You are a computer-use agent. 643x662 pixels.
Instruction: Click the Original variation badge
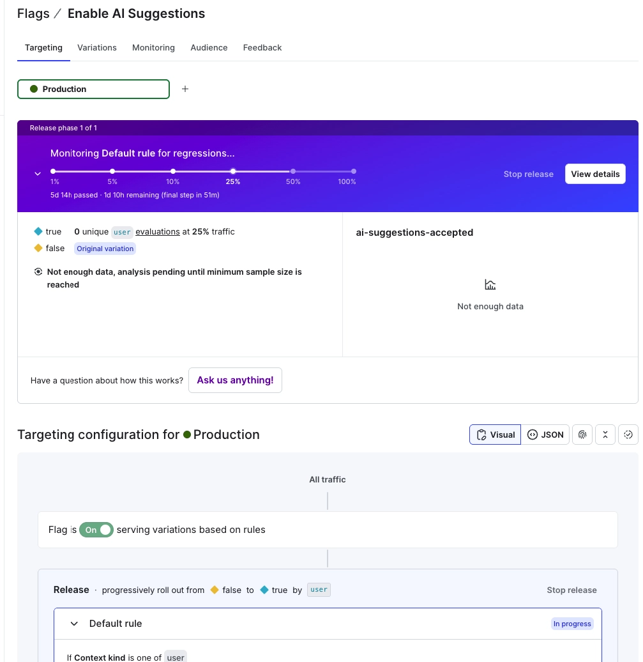(x=105, y=249)
